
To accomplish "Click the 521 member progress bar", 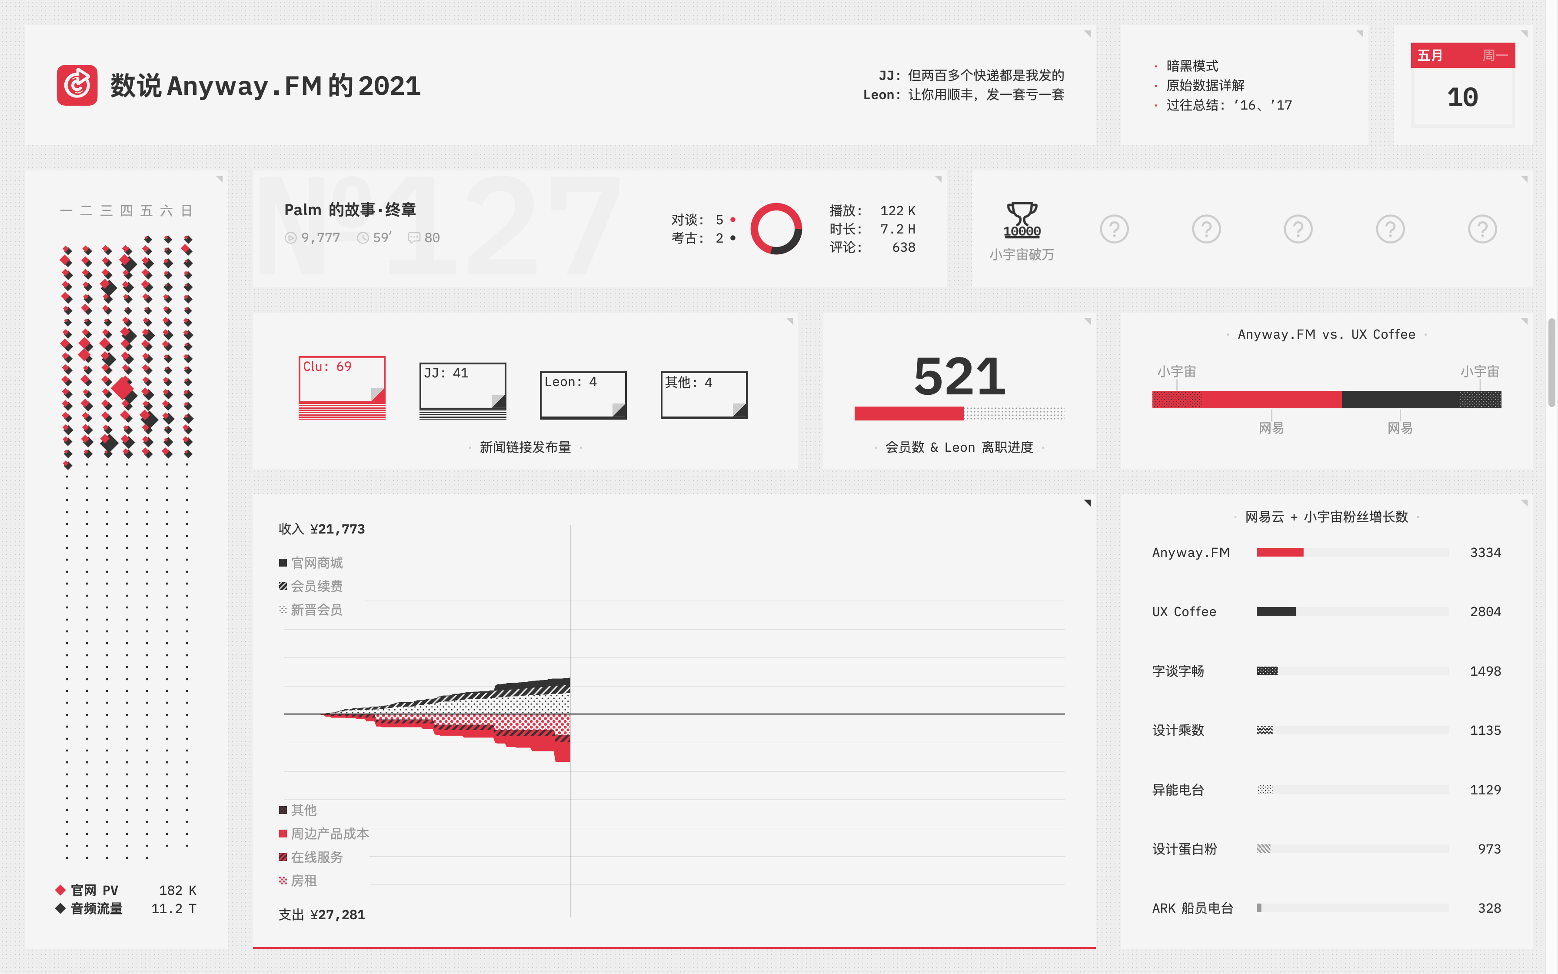I will pyautogui.click(x=959, y=414).
